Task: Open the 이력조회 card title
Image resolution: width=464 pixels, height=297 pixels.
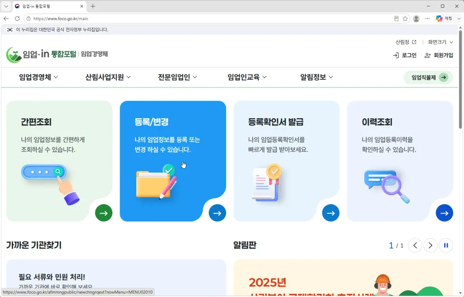Action: 377,122
